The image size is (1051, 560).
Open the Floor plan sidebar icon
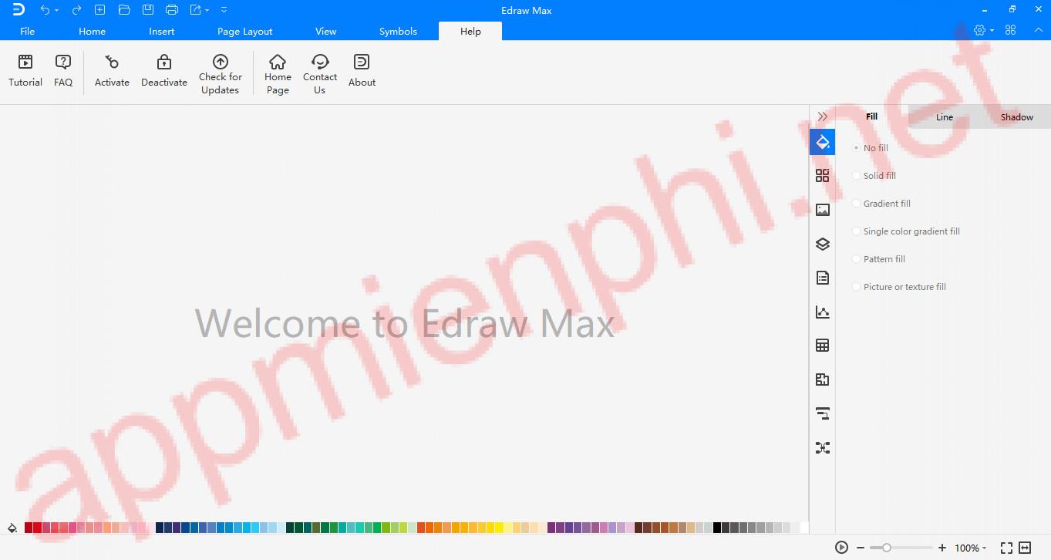click(822, 380)
